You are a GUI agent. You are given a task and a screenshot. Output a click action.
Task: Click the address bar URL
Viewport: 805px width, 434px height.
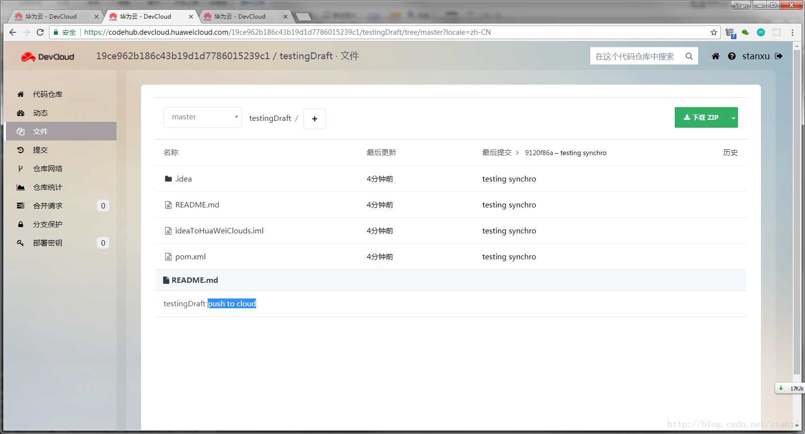click(287, 32)
